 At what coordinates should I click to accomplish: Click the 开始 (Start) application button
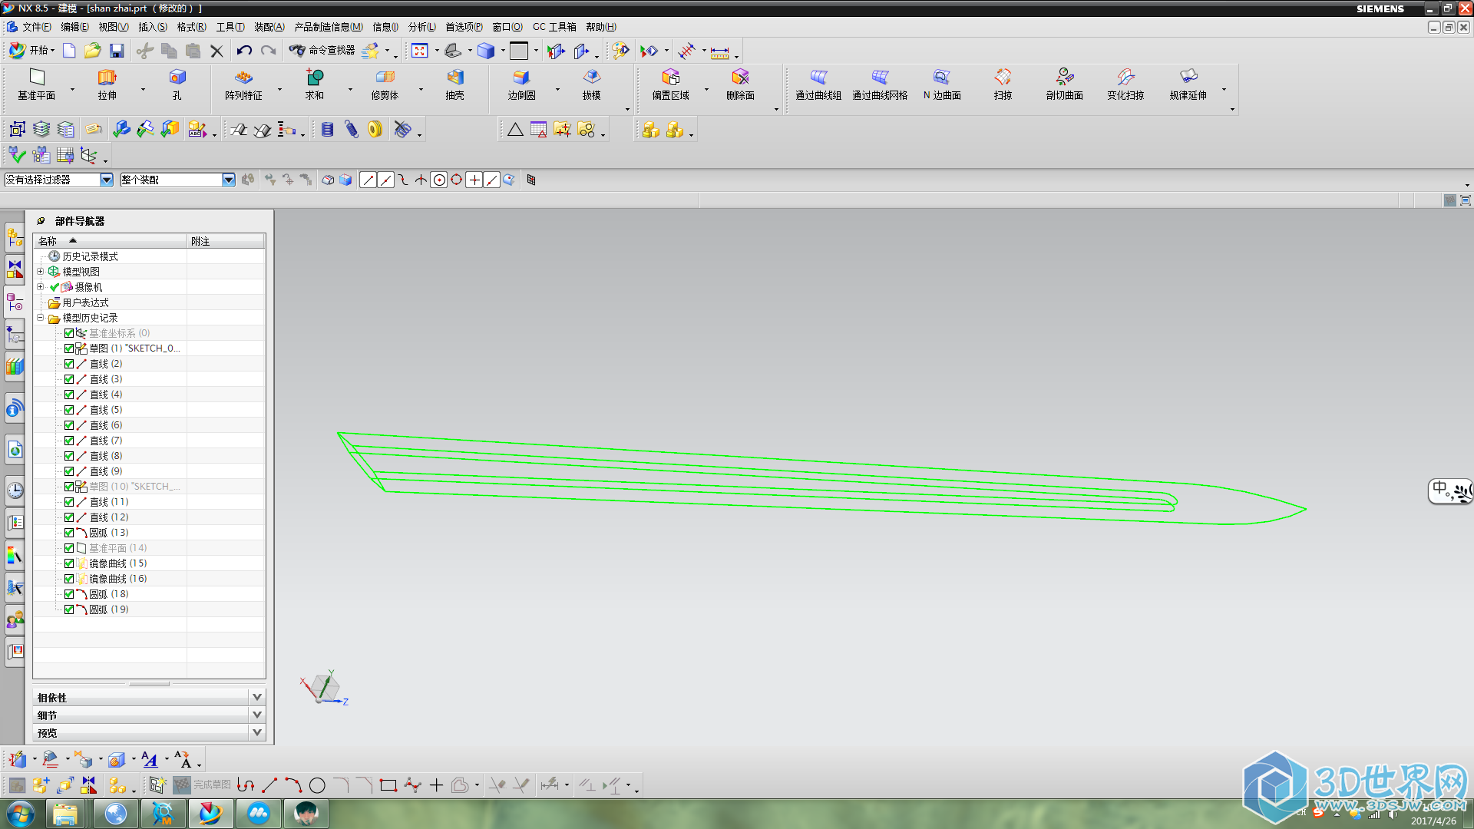(x=31, y=51)
